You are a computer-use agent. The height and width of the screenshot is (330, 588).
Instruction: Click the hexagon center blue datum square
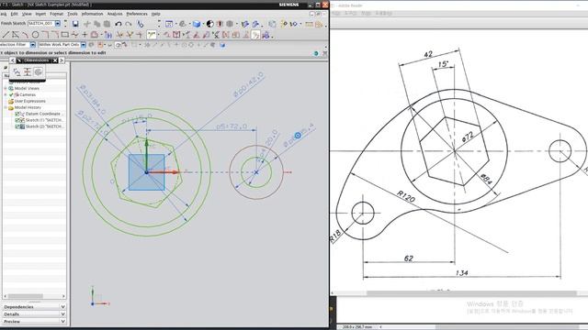coord(147,172)
